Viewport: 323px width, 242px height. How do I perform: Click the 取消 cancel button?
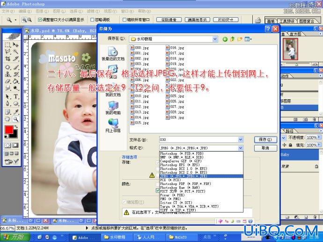point(265,148)
